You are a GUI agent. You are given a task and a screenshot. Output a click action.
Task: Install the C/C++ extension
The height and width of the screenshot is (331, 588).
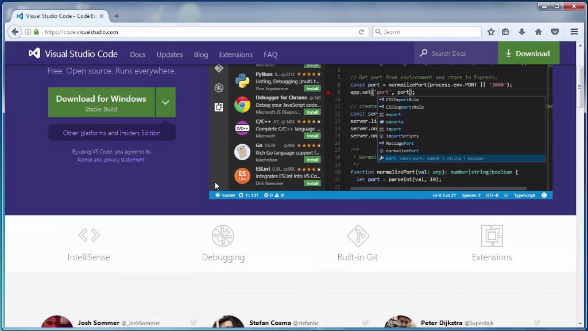pos(312,136)
